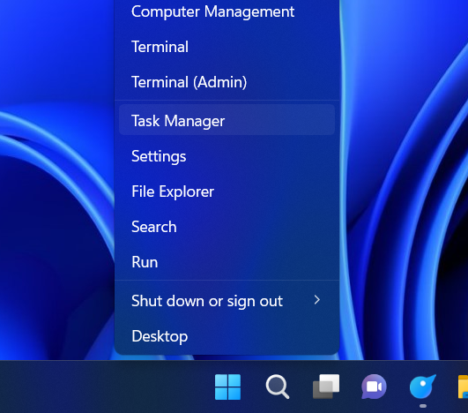Expand the Shut down submenu chevron

[317, 300]
